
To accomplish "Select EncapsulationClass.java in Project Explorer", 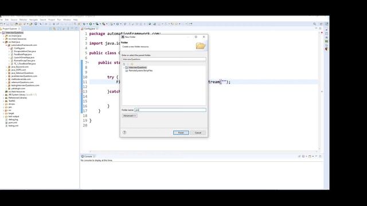I will (25, 51).
